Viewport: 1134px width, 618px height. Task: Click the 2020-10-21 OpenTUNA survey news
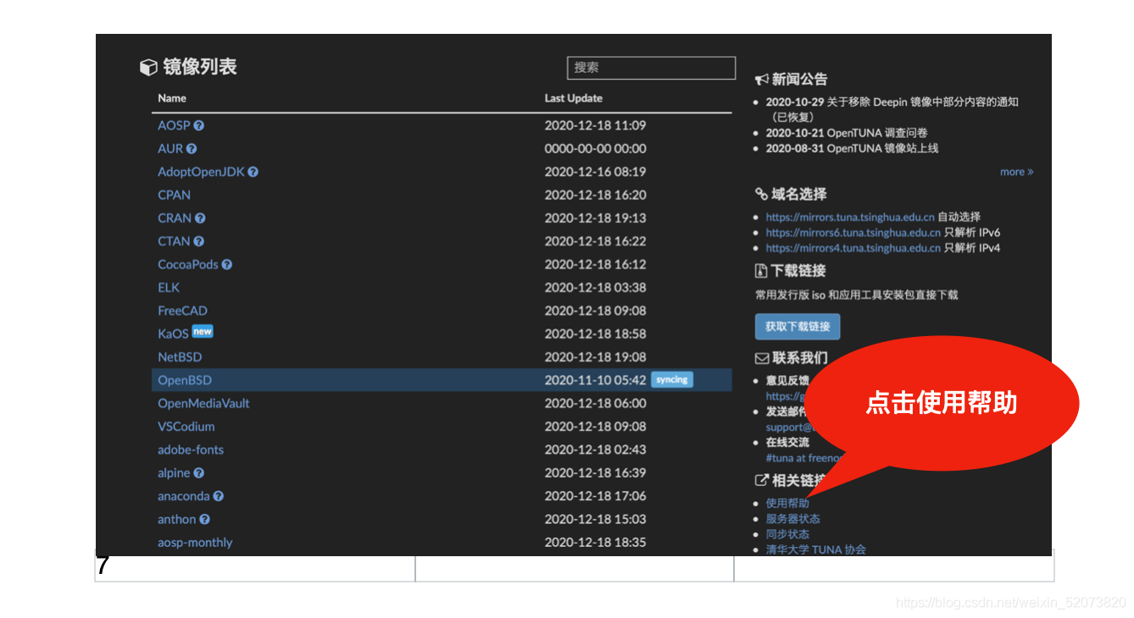(847, 133)
